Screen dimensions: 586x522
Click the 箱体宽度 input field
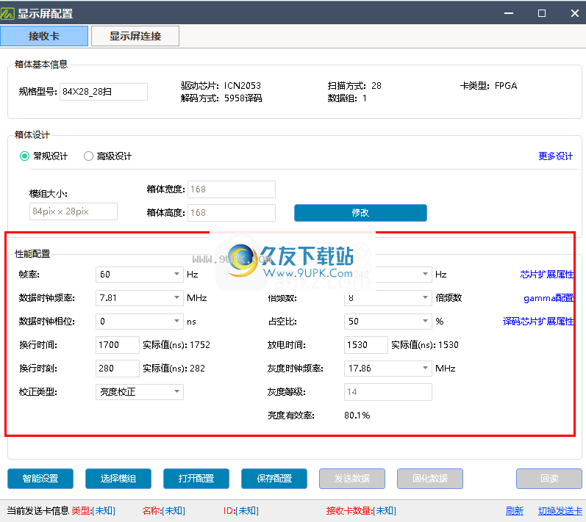[232, 189]
